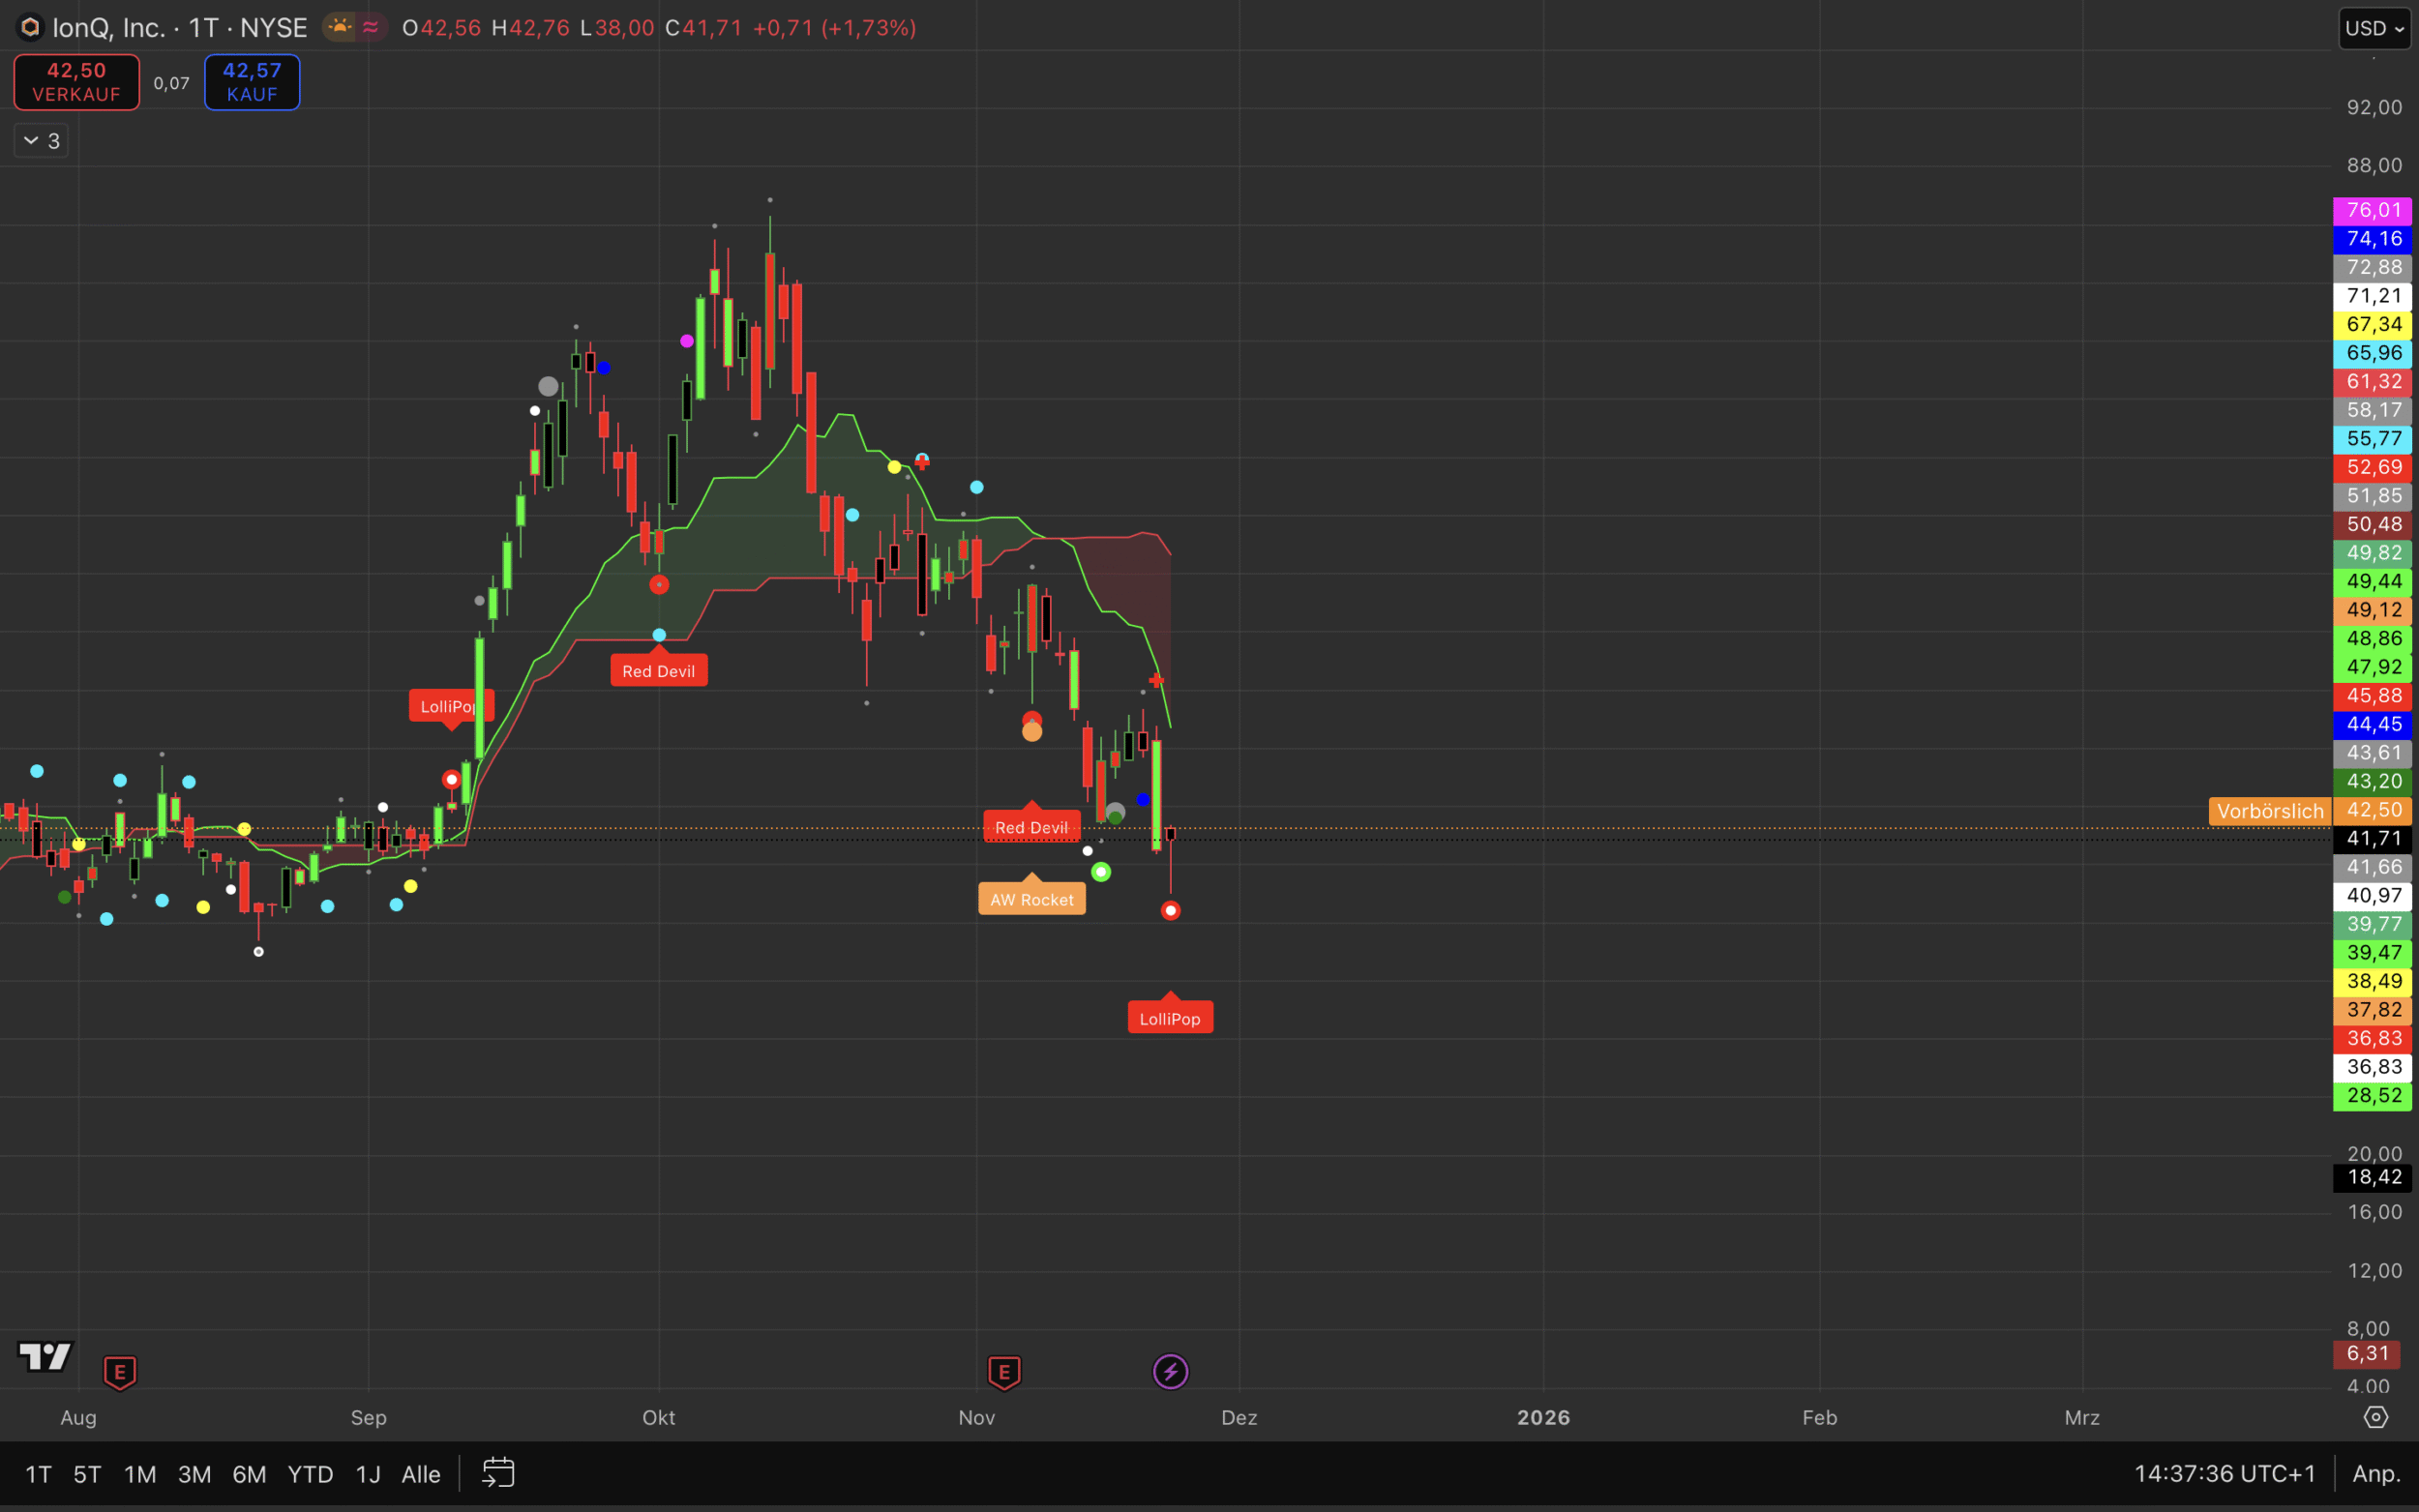Open the TradingView logo at bottom left
Screen dimensions: 2419x1512
45,1357
